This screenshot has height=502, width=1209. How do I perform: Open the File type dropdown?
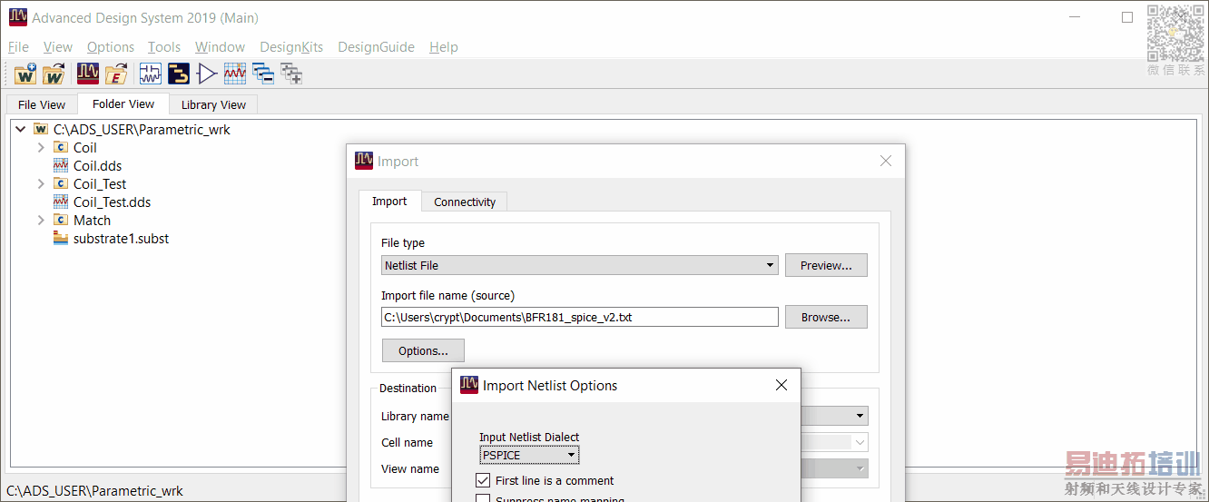(x=580, y=265)
